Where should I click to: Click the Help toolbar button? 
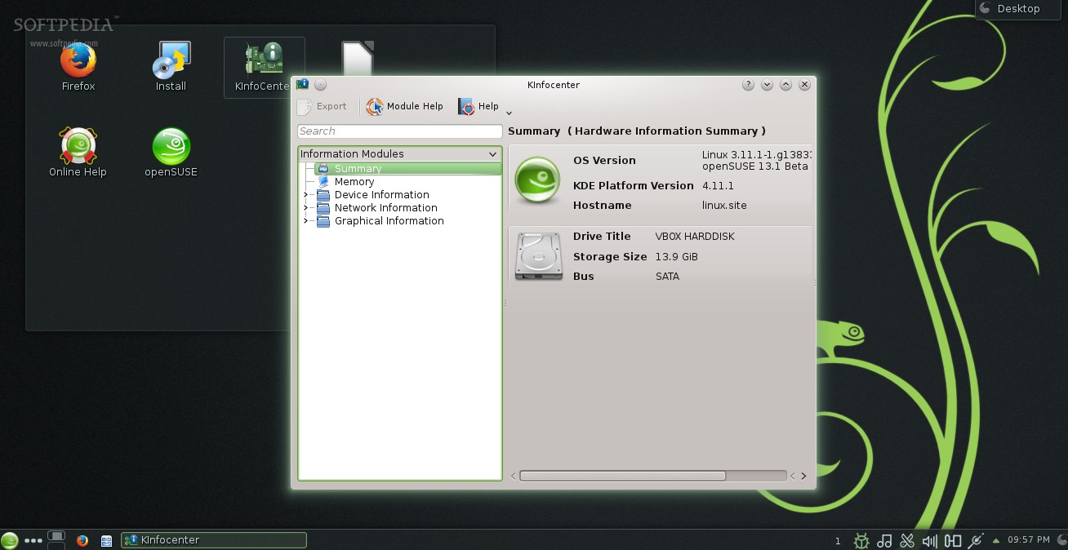point(478,106)
